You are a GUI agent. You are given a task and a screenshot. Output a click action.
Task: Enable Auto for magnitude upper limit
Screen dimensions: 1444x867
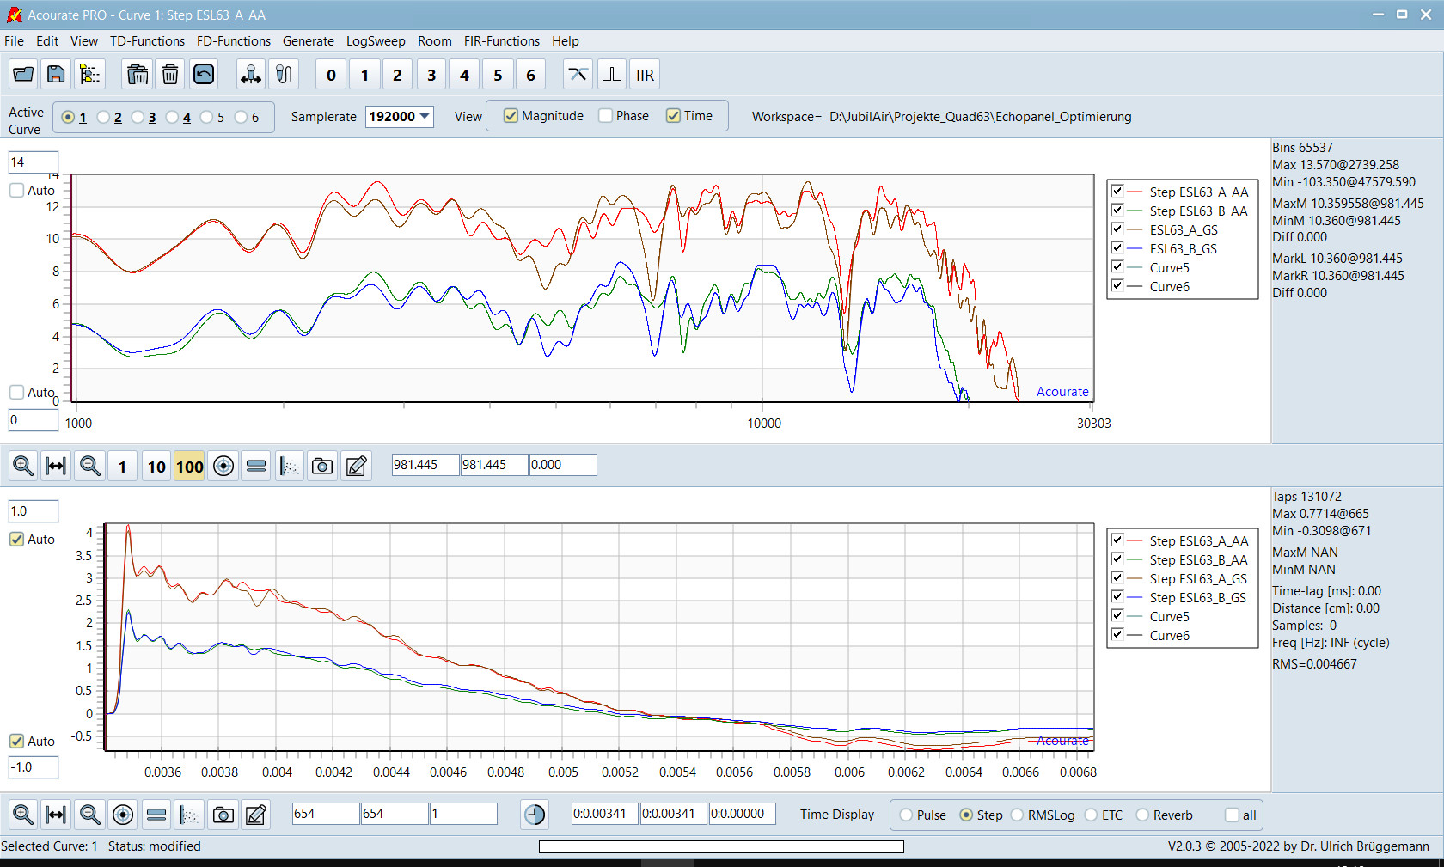[x=16, y=191]
